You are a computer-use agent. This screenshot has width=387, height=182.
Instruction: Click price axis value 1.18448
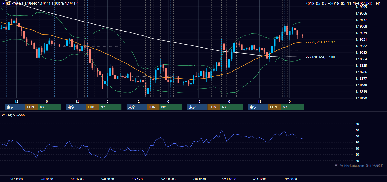361,85
